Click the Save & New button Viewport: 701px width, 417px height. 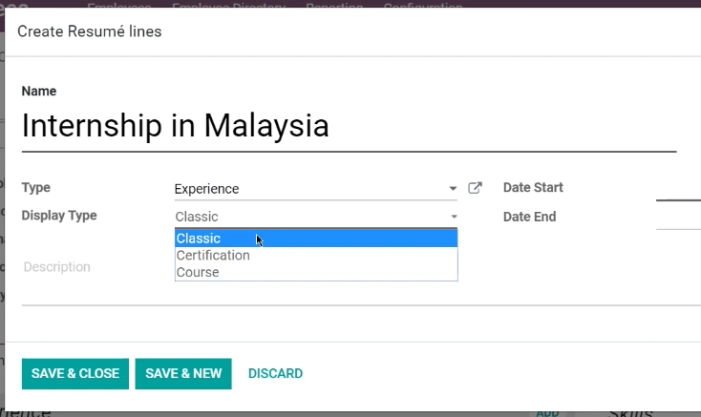[183, 374]
